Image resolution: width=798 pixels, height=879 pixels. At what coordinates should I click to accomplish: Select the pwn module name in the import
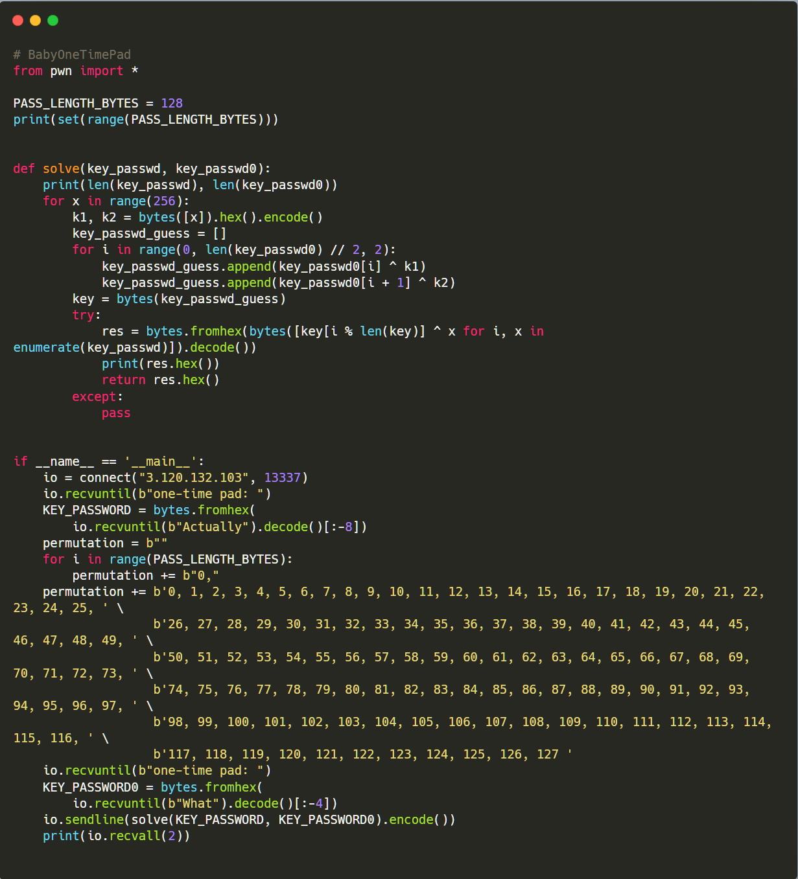pos(59,71)
